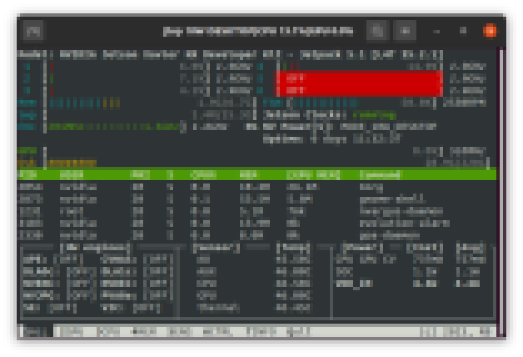Select the gnome-shell process row

256,200
